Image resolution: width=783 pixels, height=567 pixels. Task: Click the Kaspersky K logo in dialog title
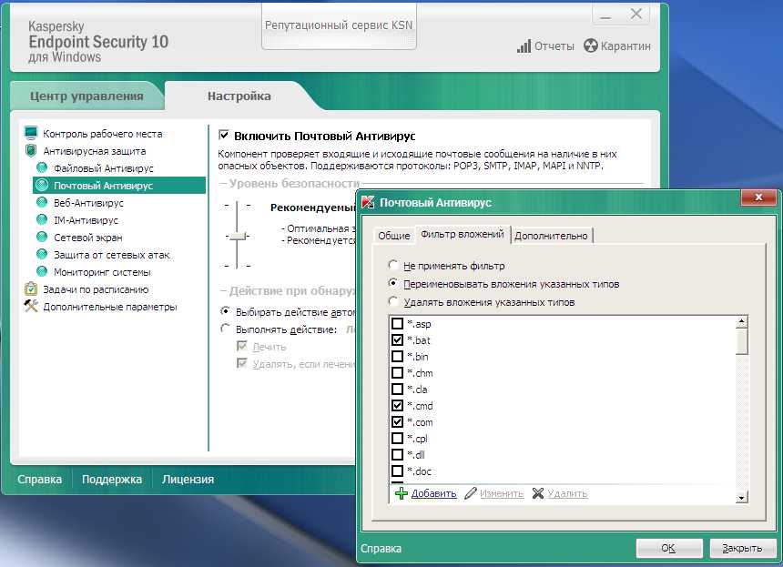368,202
